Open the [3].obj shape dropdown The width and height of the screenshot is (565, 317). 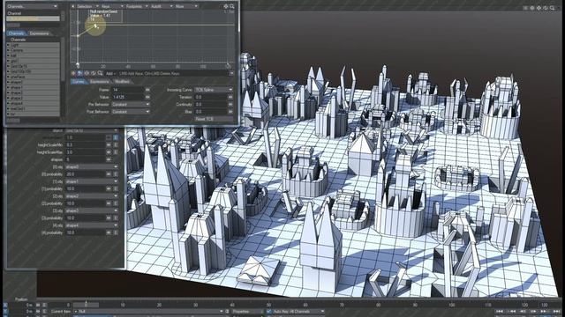tap(91, 210)
